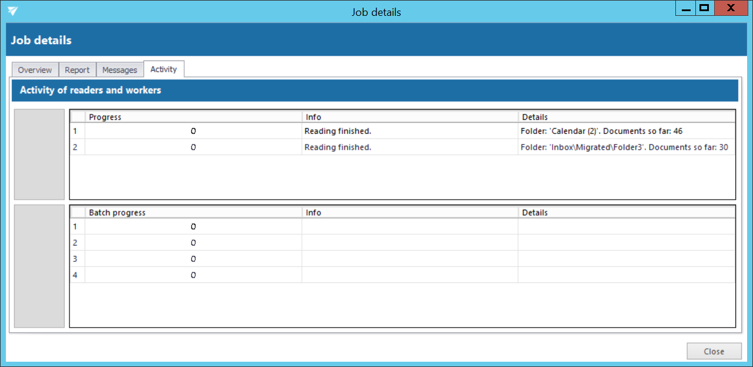Select worker row 1 in batch table
The image size is (753, 367).
point(75,227)
